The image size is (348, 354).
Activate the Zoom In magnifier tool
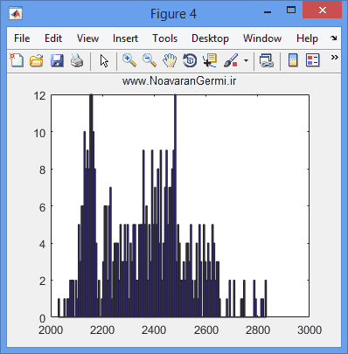(129, 60)
